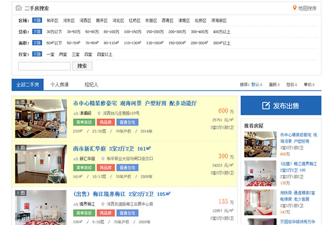The width and height of the screenshot is (333, 225).
Task: Switch to 全部二手房 tab
Action: click(x=28, y=85)
